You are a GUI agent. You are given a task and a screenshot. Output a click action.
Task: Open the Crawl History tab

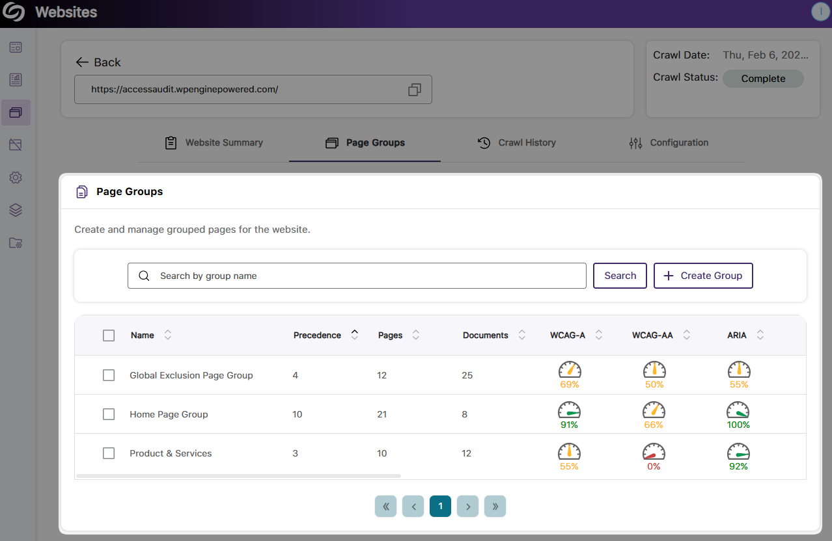[517, 142]
